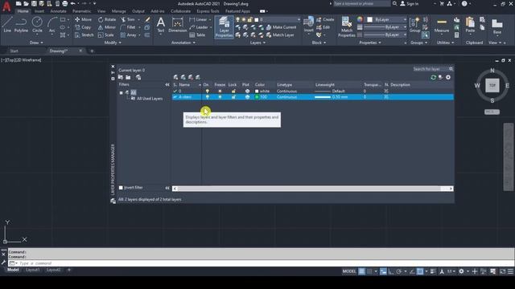This screenshot has height=289, width=515.
Task: Toggle Lock for layer 0
Action: (233, 91)
